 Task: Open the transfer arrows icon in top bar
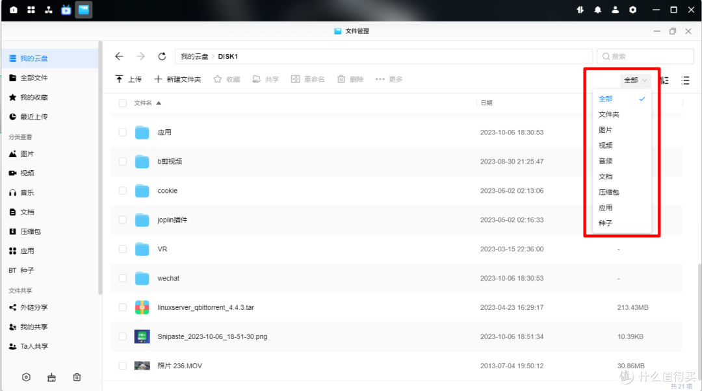click(580, 10)
